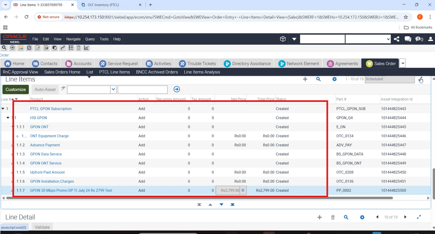Click the 3D cube icon in header
This screenshot has width=435, height=234.
283,39
